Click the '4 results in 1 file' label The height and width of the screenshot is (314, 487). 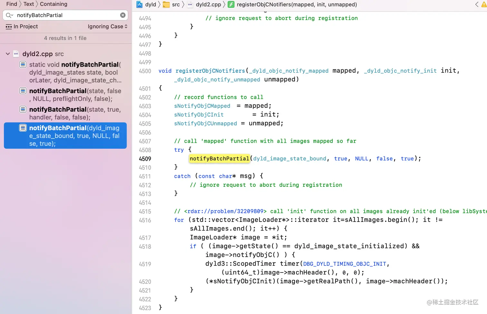coord(65,38)
